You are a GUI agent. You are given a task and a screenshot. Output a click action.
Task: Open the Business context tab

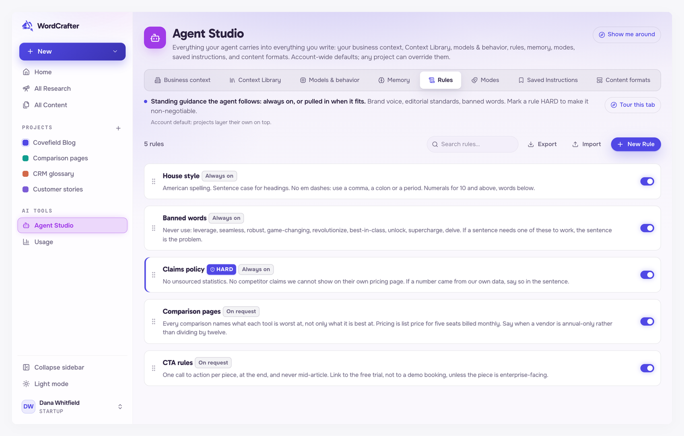point(183,80)
